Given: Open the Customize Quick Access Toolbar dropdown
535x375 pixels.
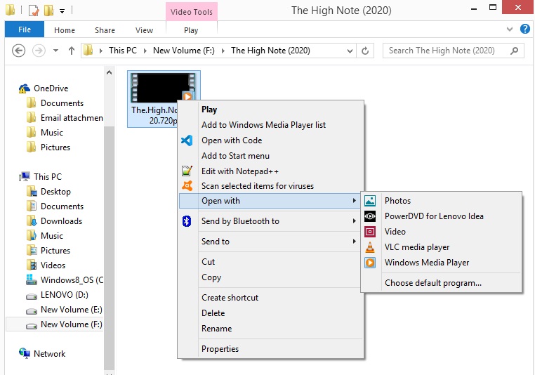Looking at the screenshot, I should (62, 11).
